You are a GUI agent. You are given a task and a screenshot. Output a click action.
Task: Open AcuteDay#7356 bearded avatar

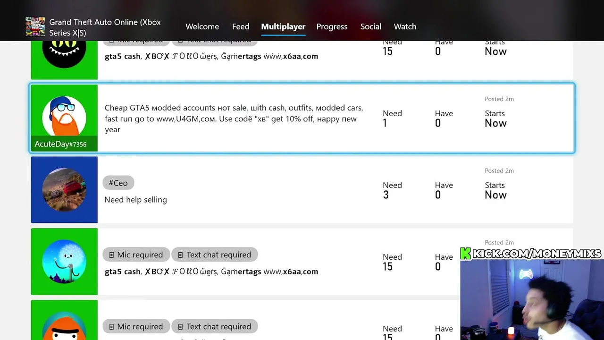click(64, 117)
